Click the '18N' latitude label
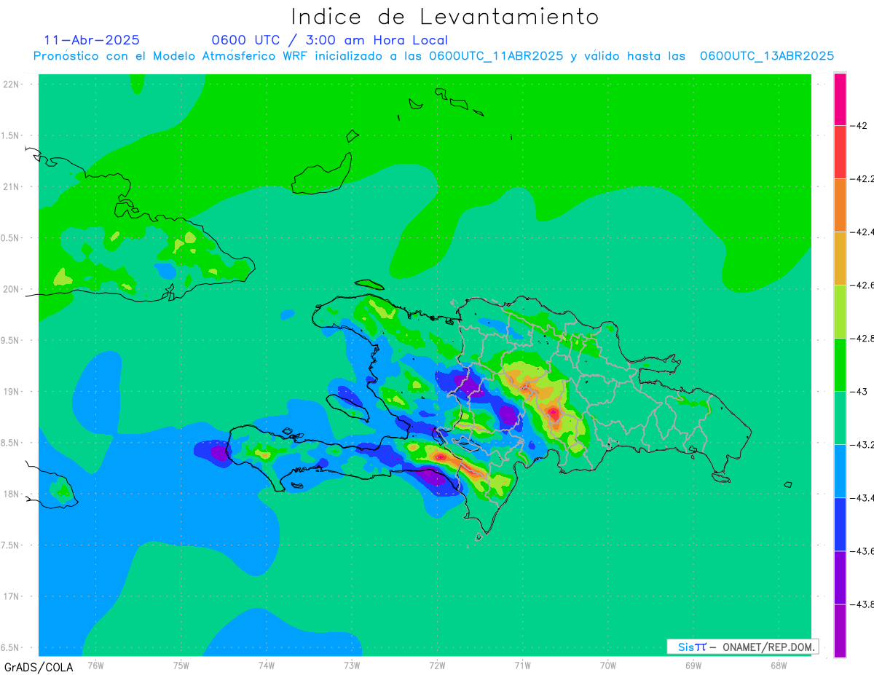The height and width of the screenshot is (675, 874). 11,494
